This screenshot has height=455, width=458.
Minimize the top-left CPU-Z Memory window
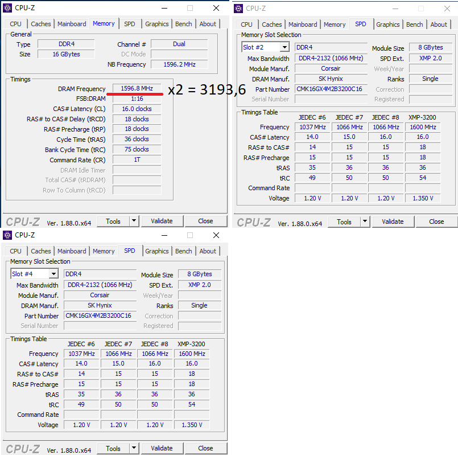164,8
